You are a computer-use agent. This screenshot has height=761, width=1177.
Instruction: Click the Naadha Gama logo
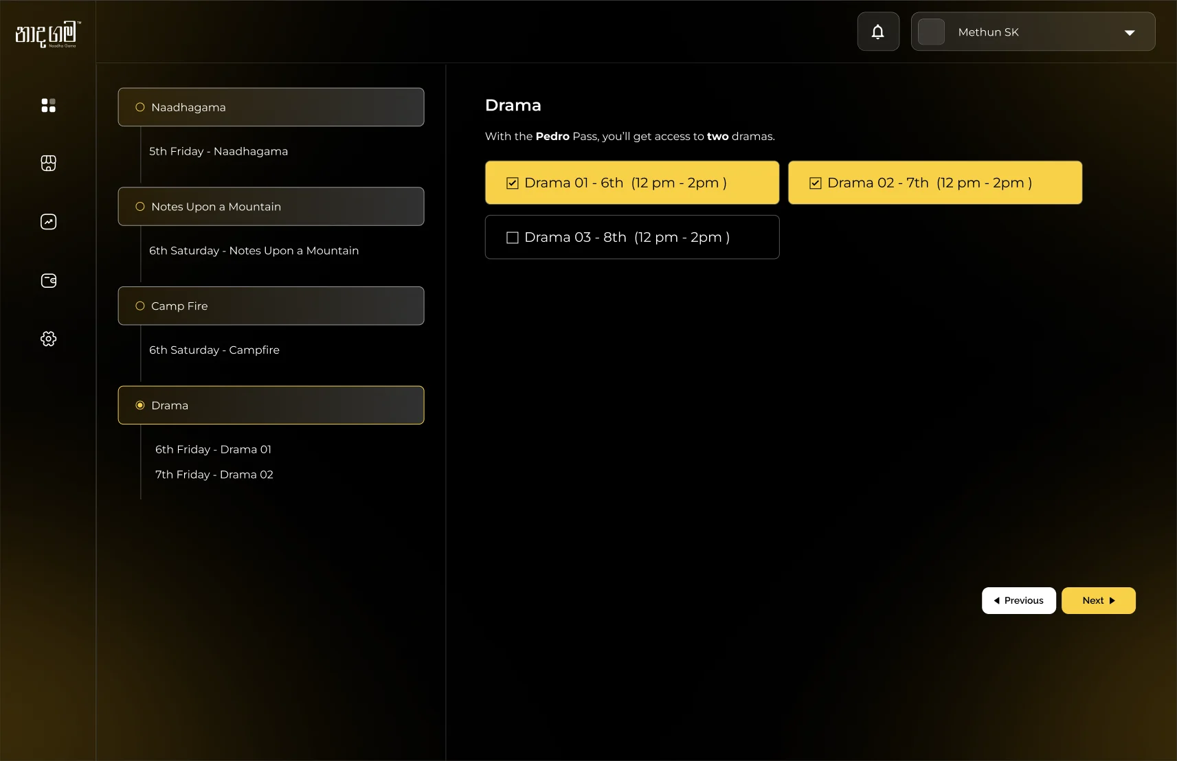47,34
